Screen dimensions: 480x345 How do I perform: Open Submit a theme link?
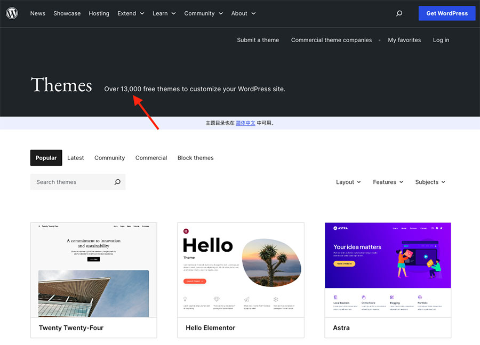click(x=258, y=40)
